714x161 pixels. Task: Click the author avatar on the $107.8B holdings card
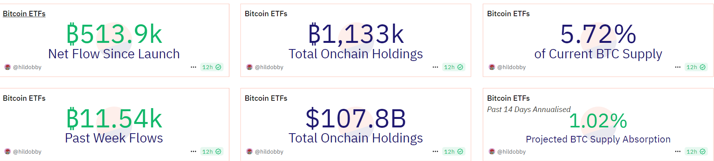coord(249,152)
